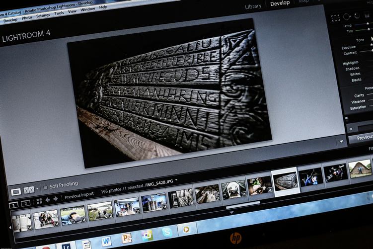The image size is (373, 249).
Task: Open Word from the Windows taskbar
Action: 106,242
